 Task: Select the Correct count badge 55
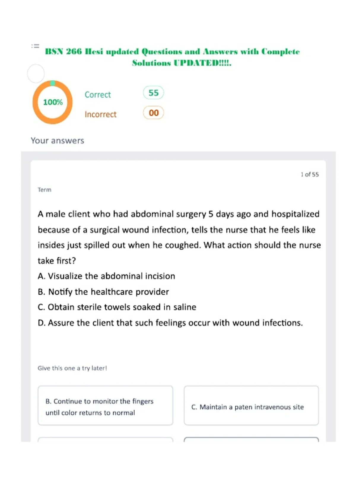click(x=153, y=93)
